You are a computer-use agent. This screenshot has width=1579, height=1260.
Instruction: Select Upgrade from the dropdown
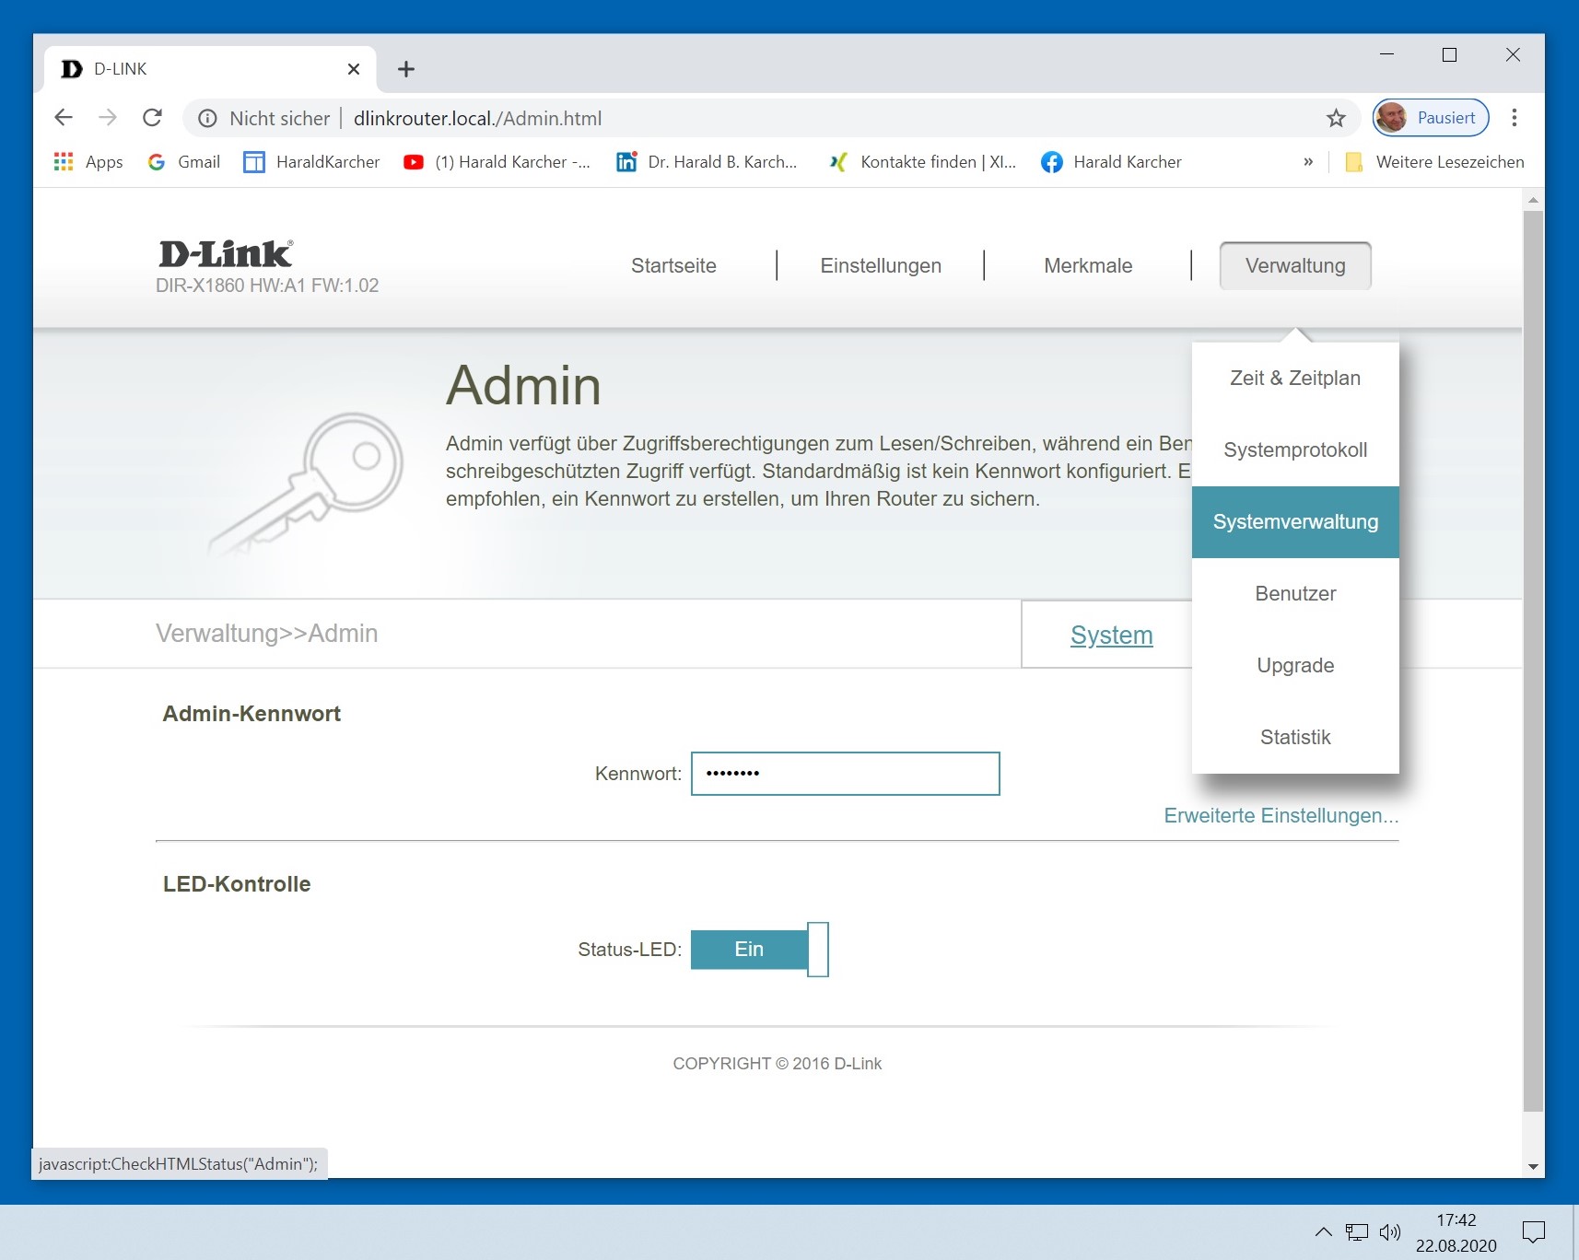pyautogui.click(x=1295, y=665)
